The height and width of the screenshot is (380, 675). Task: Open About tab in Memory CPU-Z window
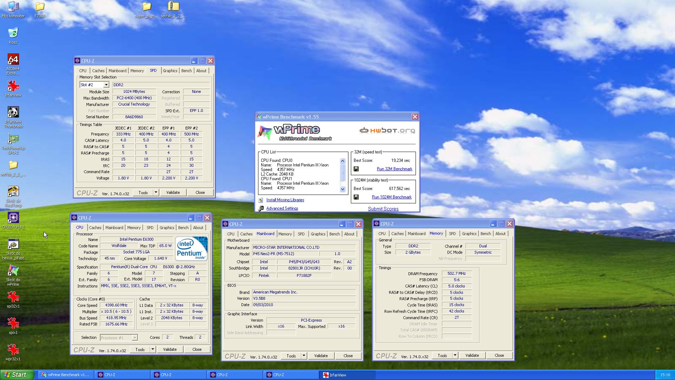(500, 234)
